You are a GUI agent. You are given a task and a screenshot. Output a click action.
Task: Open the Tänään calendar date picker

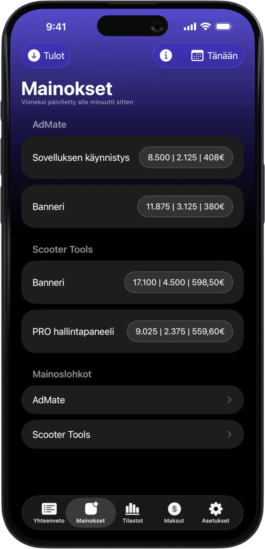[x=214, y=56]
